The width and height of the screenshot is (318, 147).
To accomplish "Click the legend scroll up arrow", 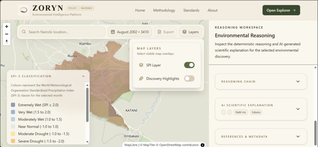I will pyautogui.click(x=87, y=85).
